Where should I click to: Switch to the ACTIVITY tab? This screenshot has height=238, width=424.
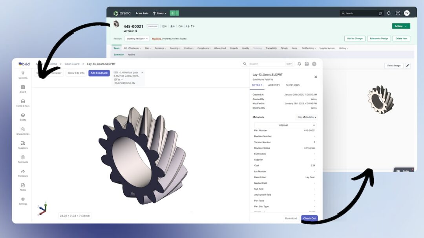click(274, 85)
